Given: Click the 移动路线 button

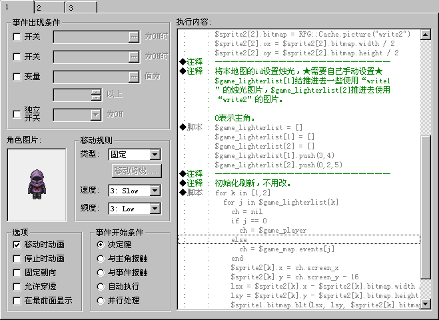Looking at the screenshot, I should coord(137,171).
